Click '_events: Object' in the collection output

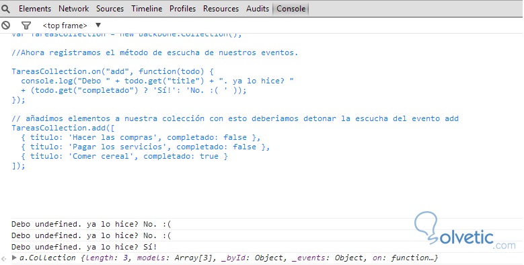(328, 258)
